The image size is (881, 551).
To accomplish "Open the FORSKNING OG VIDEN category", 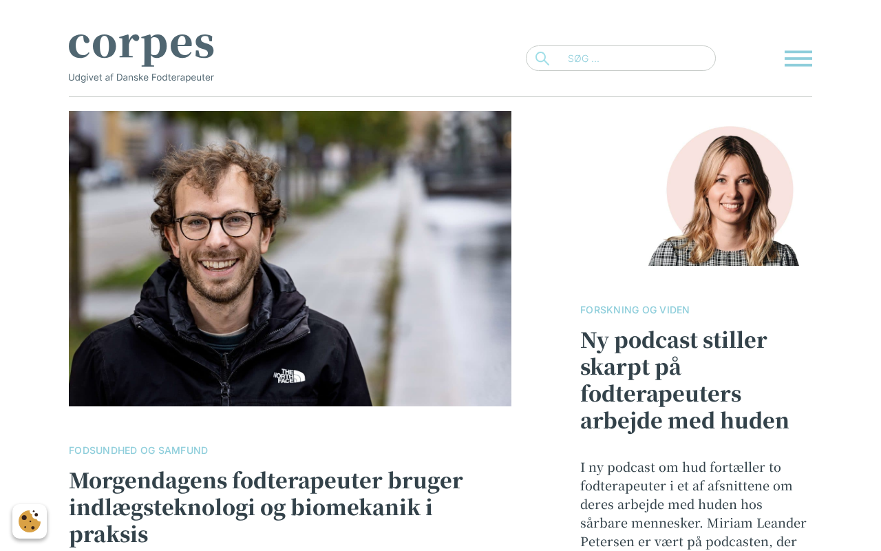I will click(x=635, y=310).
